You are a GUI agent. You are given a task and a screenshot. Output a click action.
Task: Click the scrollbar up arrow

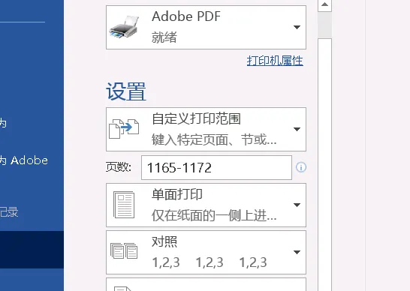[x=324, y=4]
